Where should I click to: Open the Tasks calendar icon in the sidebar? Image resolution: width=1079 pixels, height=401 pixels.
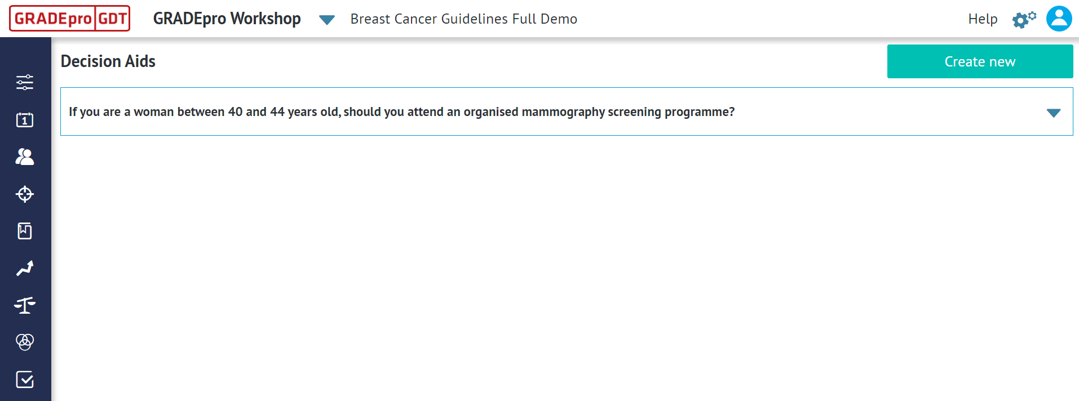click(x=24, y=119)
